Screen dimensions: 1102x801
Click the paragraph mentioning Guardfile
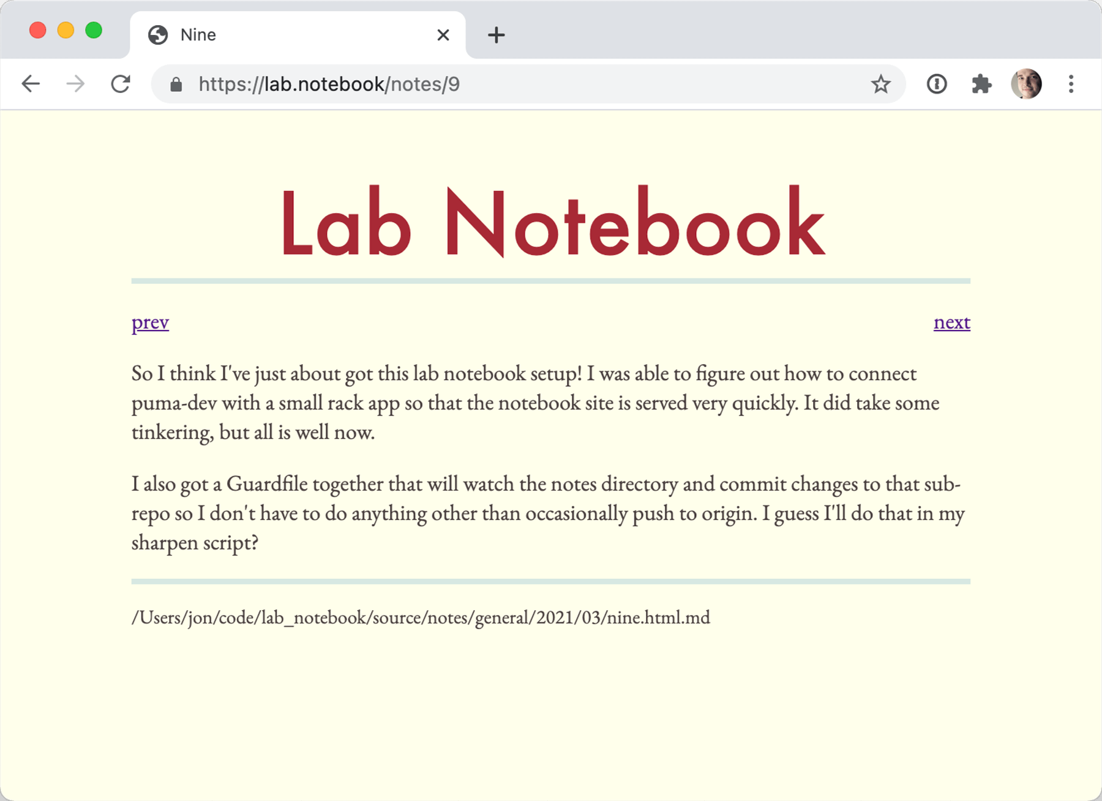548,513
